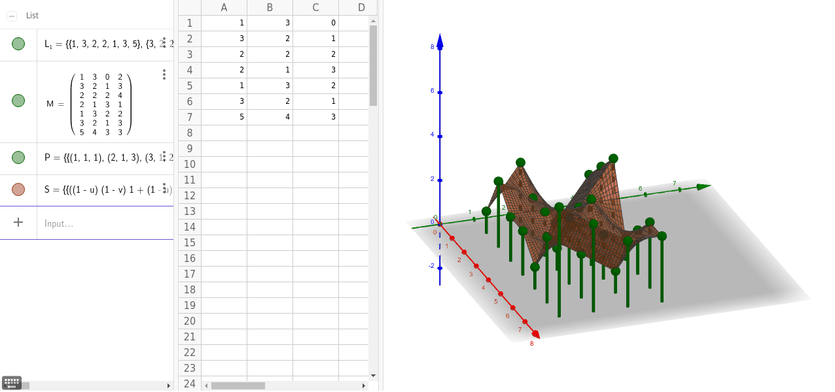Click the algebra Input field
The image size is (835, 392).
pyautogui.click(x=105, y=223)
